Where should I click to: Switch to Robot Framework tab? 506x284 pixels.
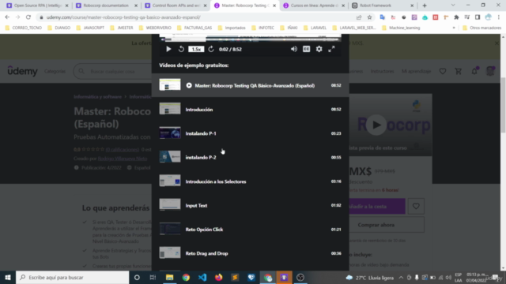[x=383, y=6]
